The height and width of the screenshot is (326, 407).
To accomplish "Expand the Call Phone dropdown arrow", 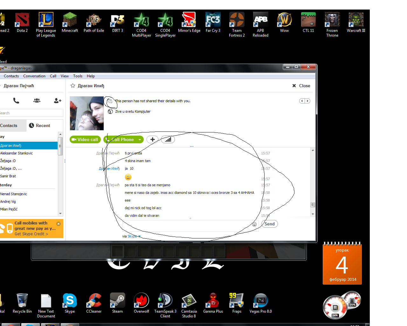I will tap(140, 139).
